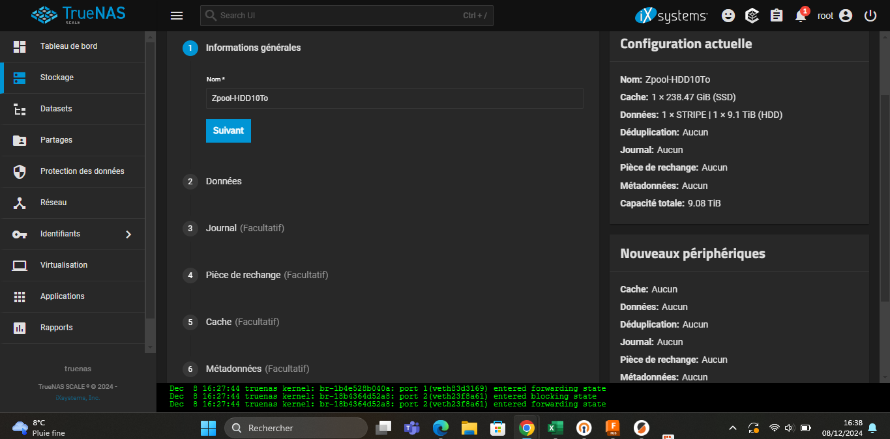Click the 'Capacité totale: 9.08 TiB' line

point(670,203)
